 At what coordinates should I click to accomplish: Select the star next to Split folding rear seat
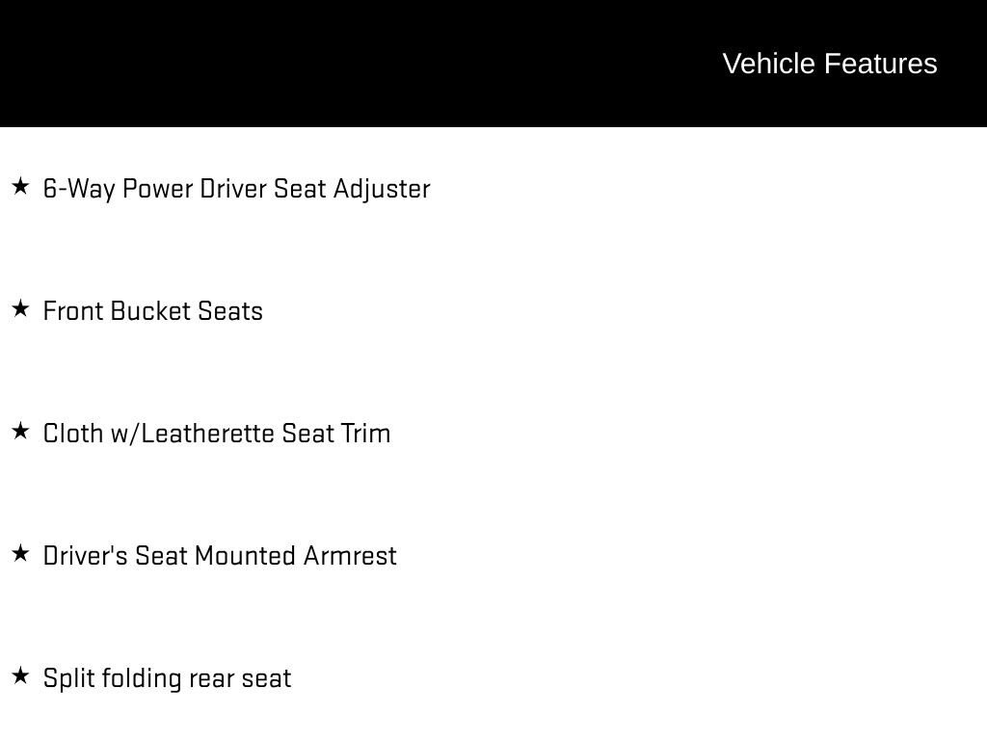coord(20,675)
